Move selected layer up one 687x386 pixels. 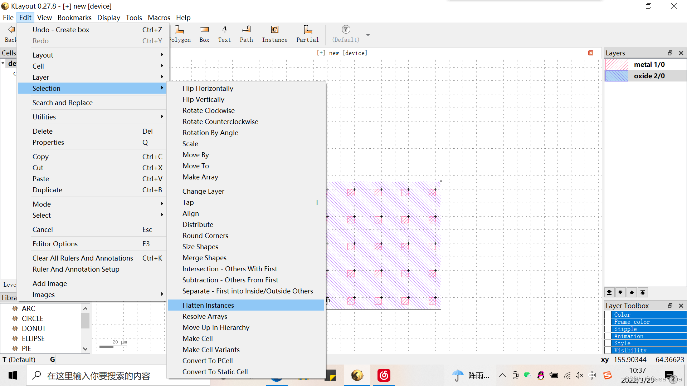(x=632, y=292)
